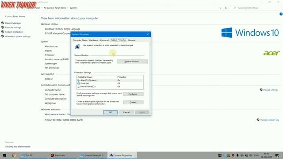Open Advanced system settings link
Screen dimensions: 283x159
[x=18, y=36]
